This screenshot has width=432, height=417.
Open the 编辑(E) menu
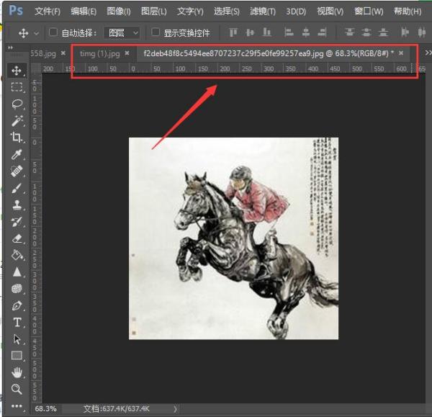pos(84,12)
